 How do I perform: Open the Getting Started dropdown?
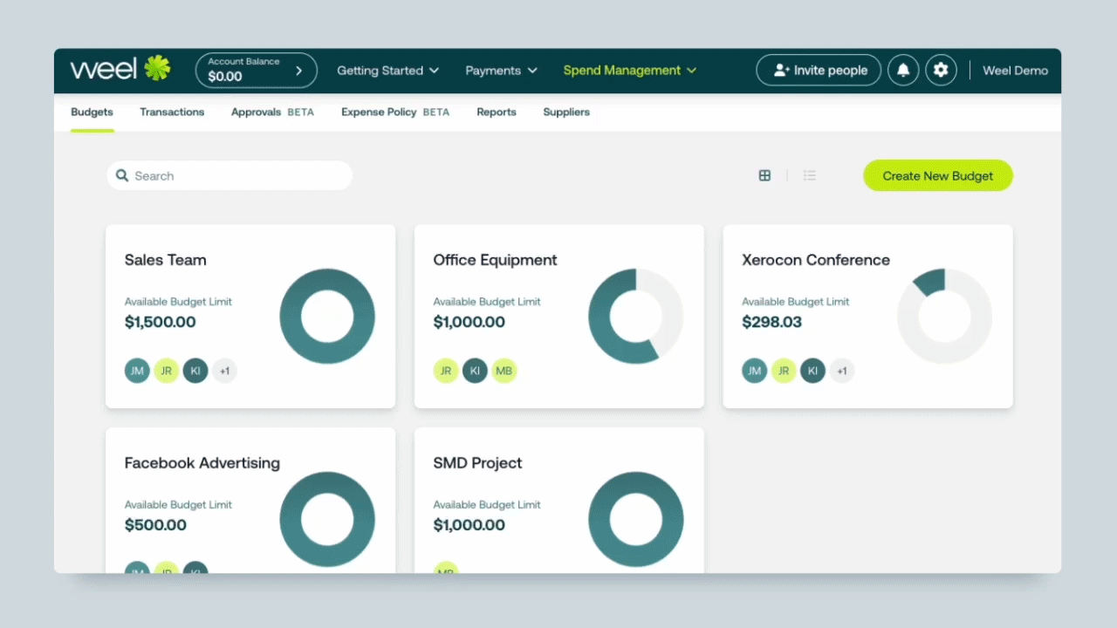388,71
